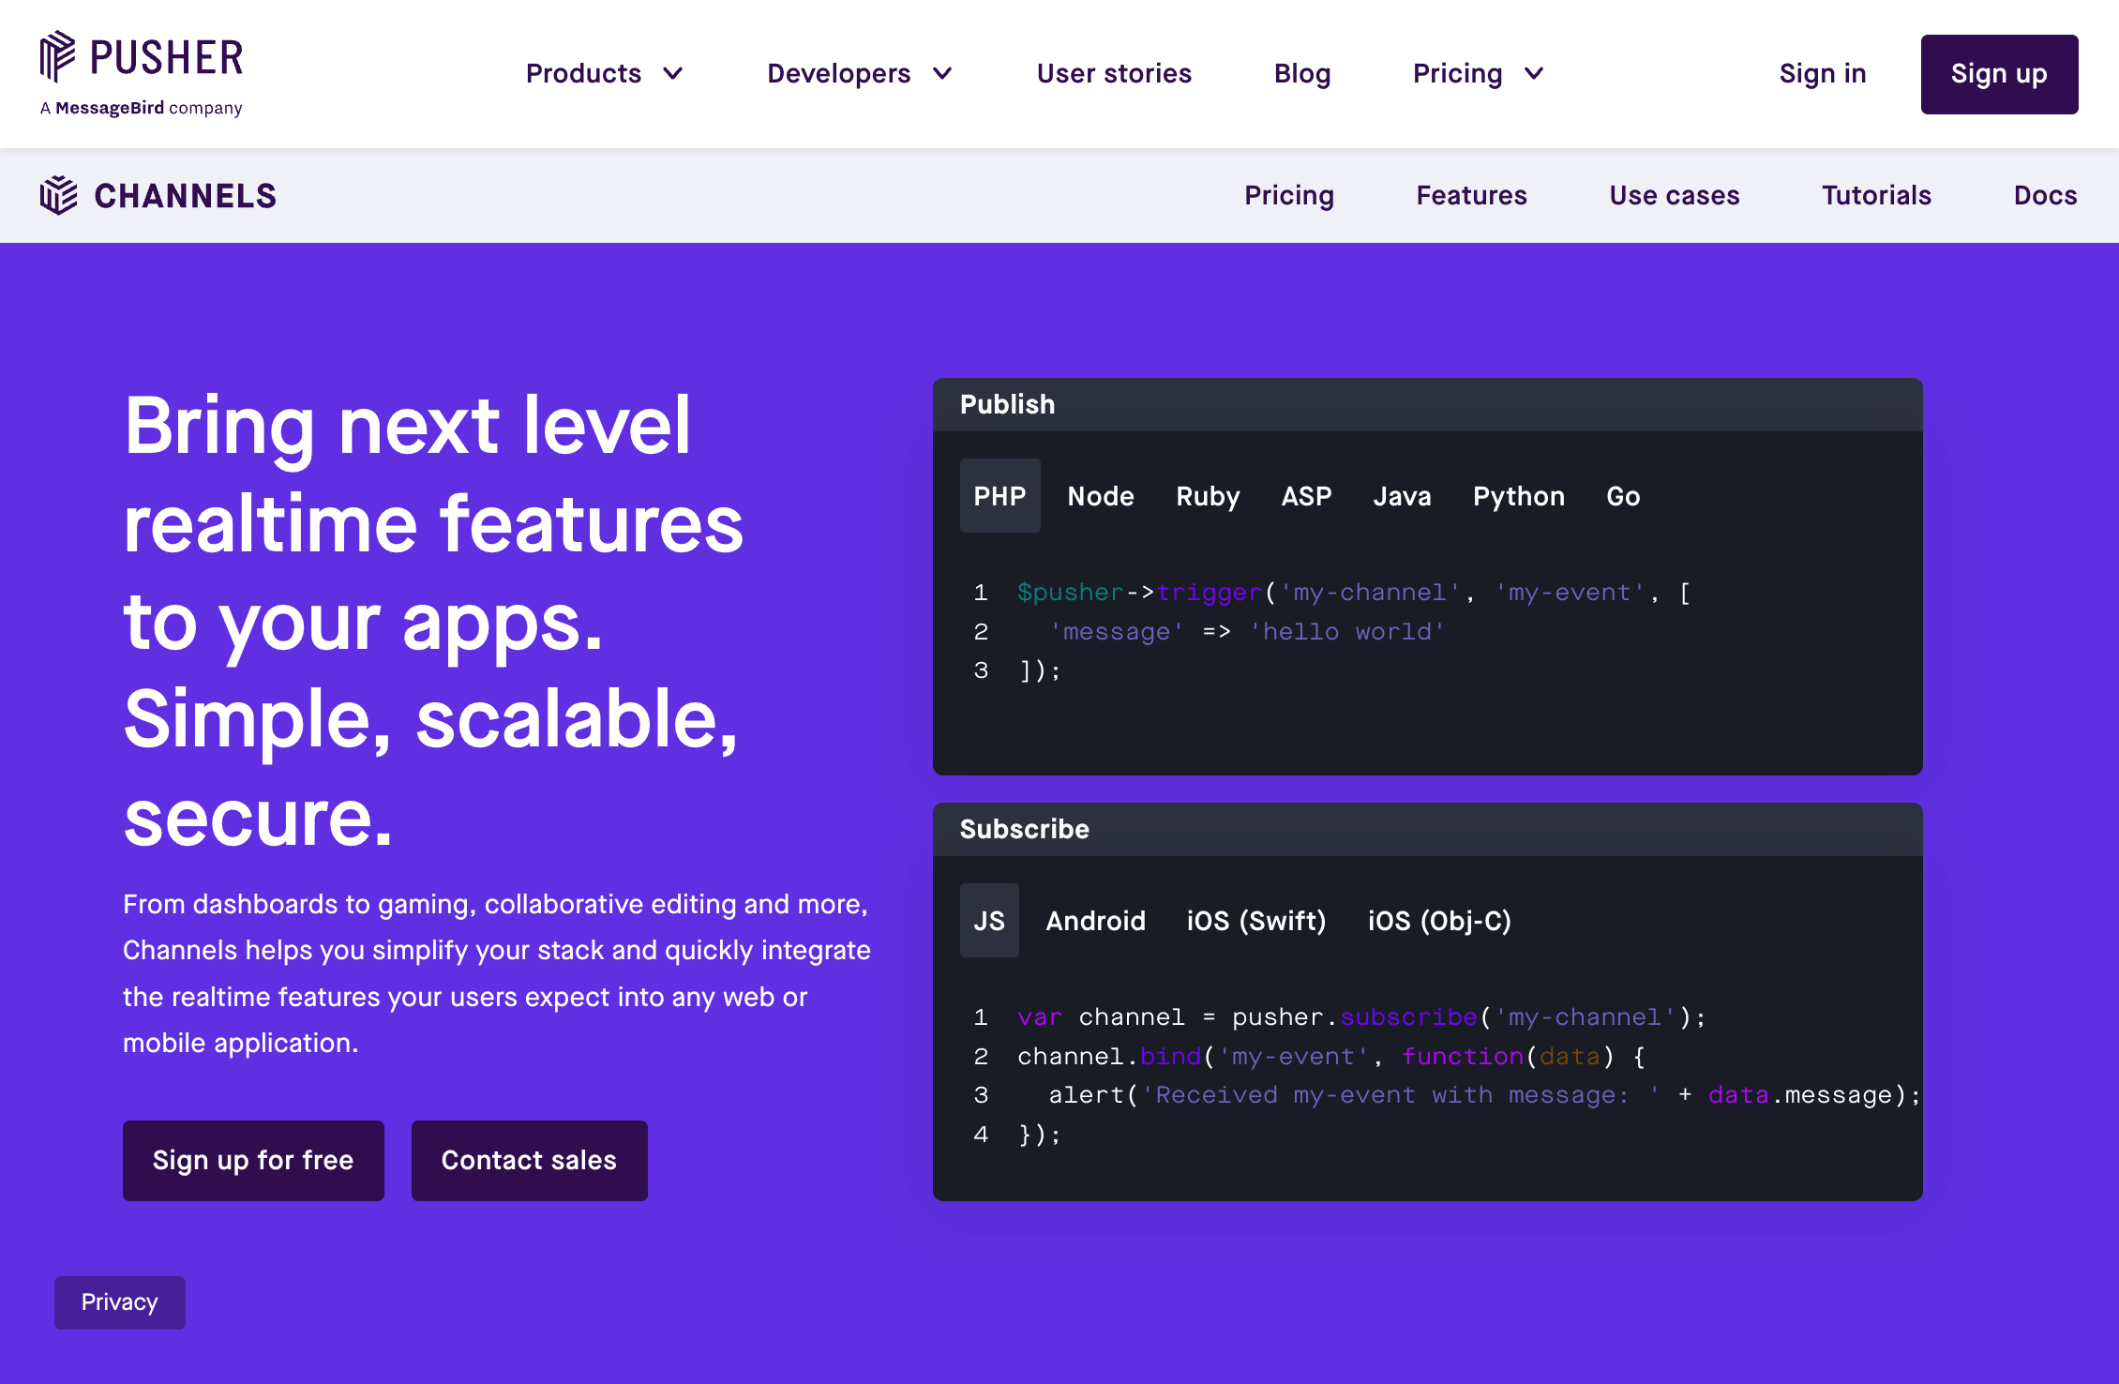2119x1384 pixels.
Task: Switch Publish example to Python
Action: pos(1519,496)
